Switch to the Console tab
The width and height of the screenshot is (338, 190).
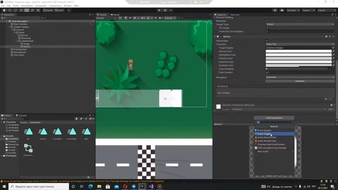pos(21,116)
